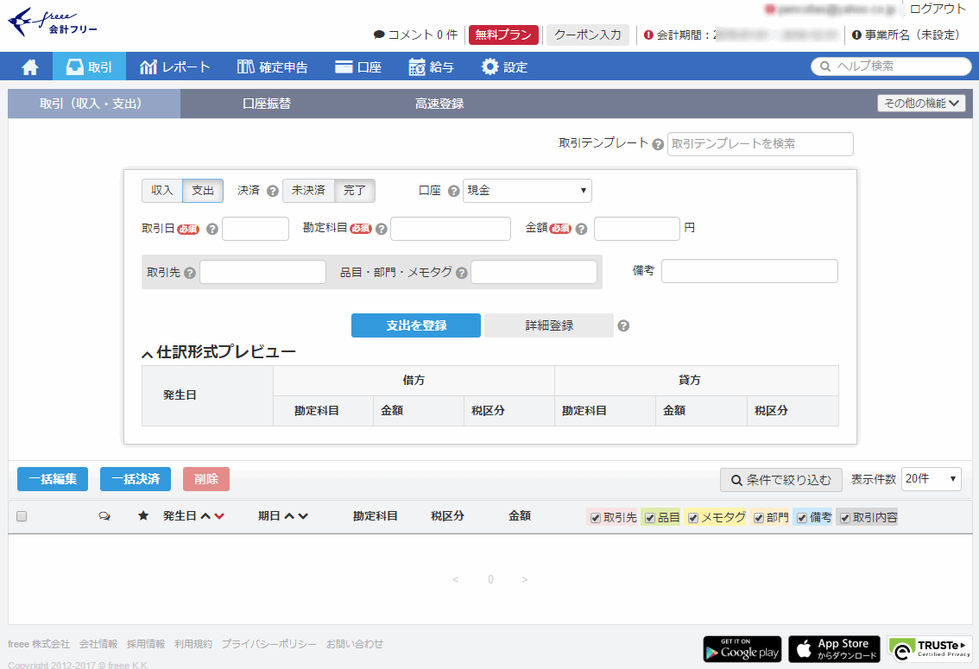
Task: Open the App Store download badge
Action: [x=834, y=649]
